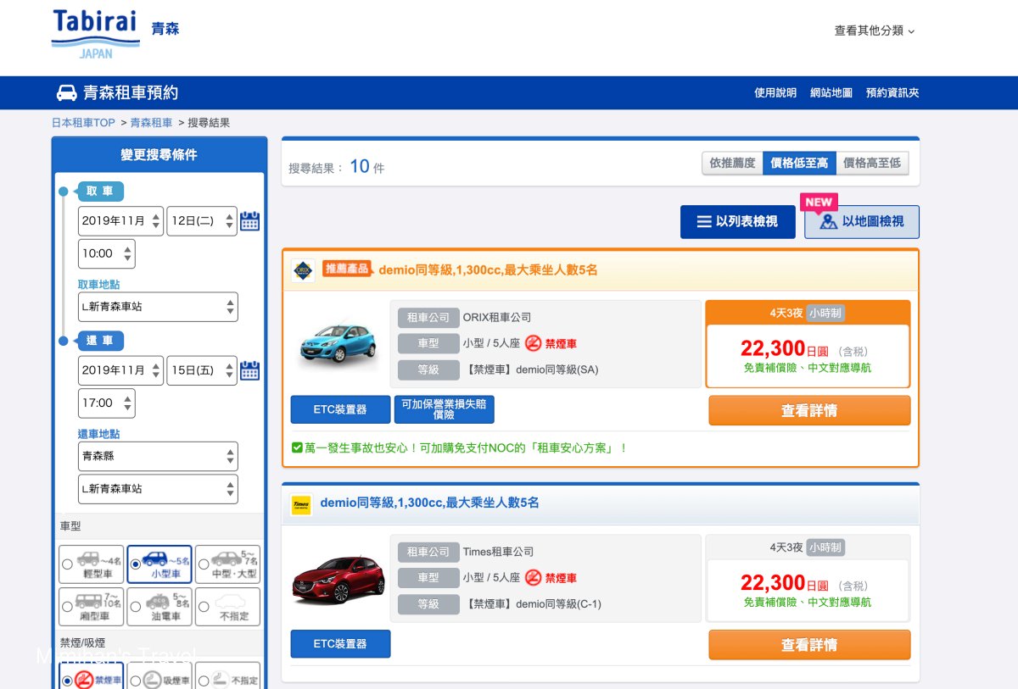Click the no-smoking icon in ORIX listing
The width and height of the screenshot is (1018, 689).
pos(533,343)
